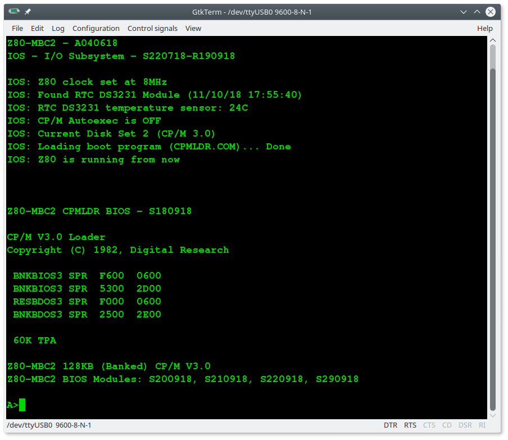Open the View menu
The width and height of the screenshot is (508, 440).
193,29
